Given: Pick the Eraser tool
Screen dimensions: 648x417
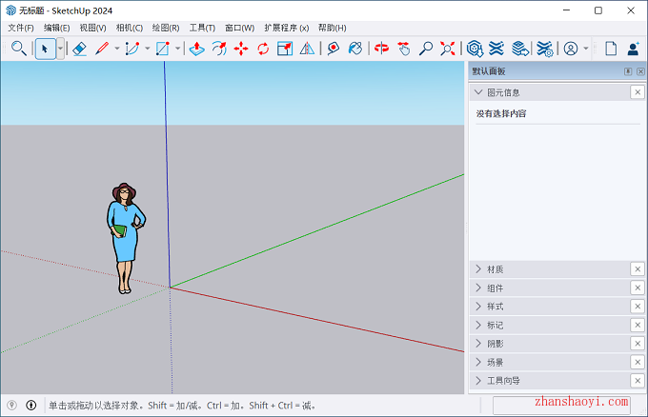Looking at the screenshot, I should coord(79,49).
